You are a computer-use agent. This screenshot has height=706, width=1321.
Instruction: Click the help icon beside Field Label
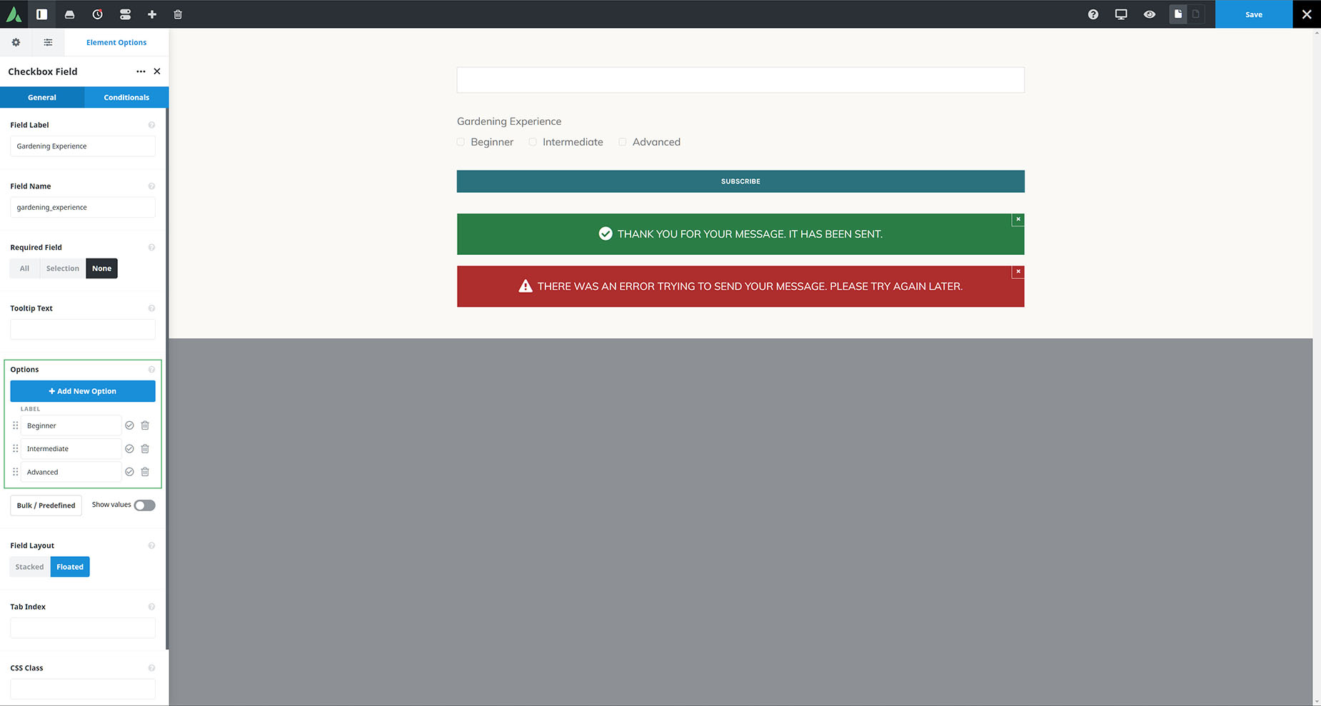point(151,125)
